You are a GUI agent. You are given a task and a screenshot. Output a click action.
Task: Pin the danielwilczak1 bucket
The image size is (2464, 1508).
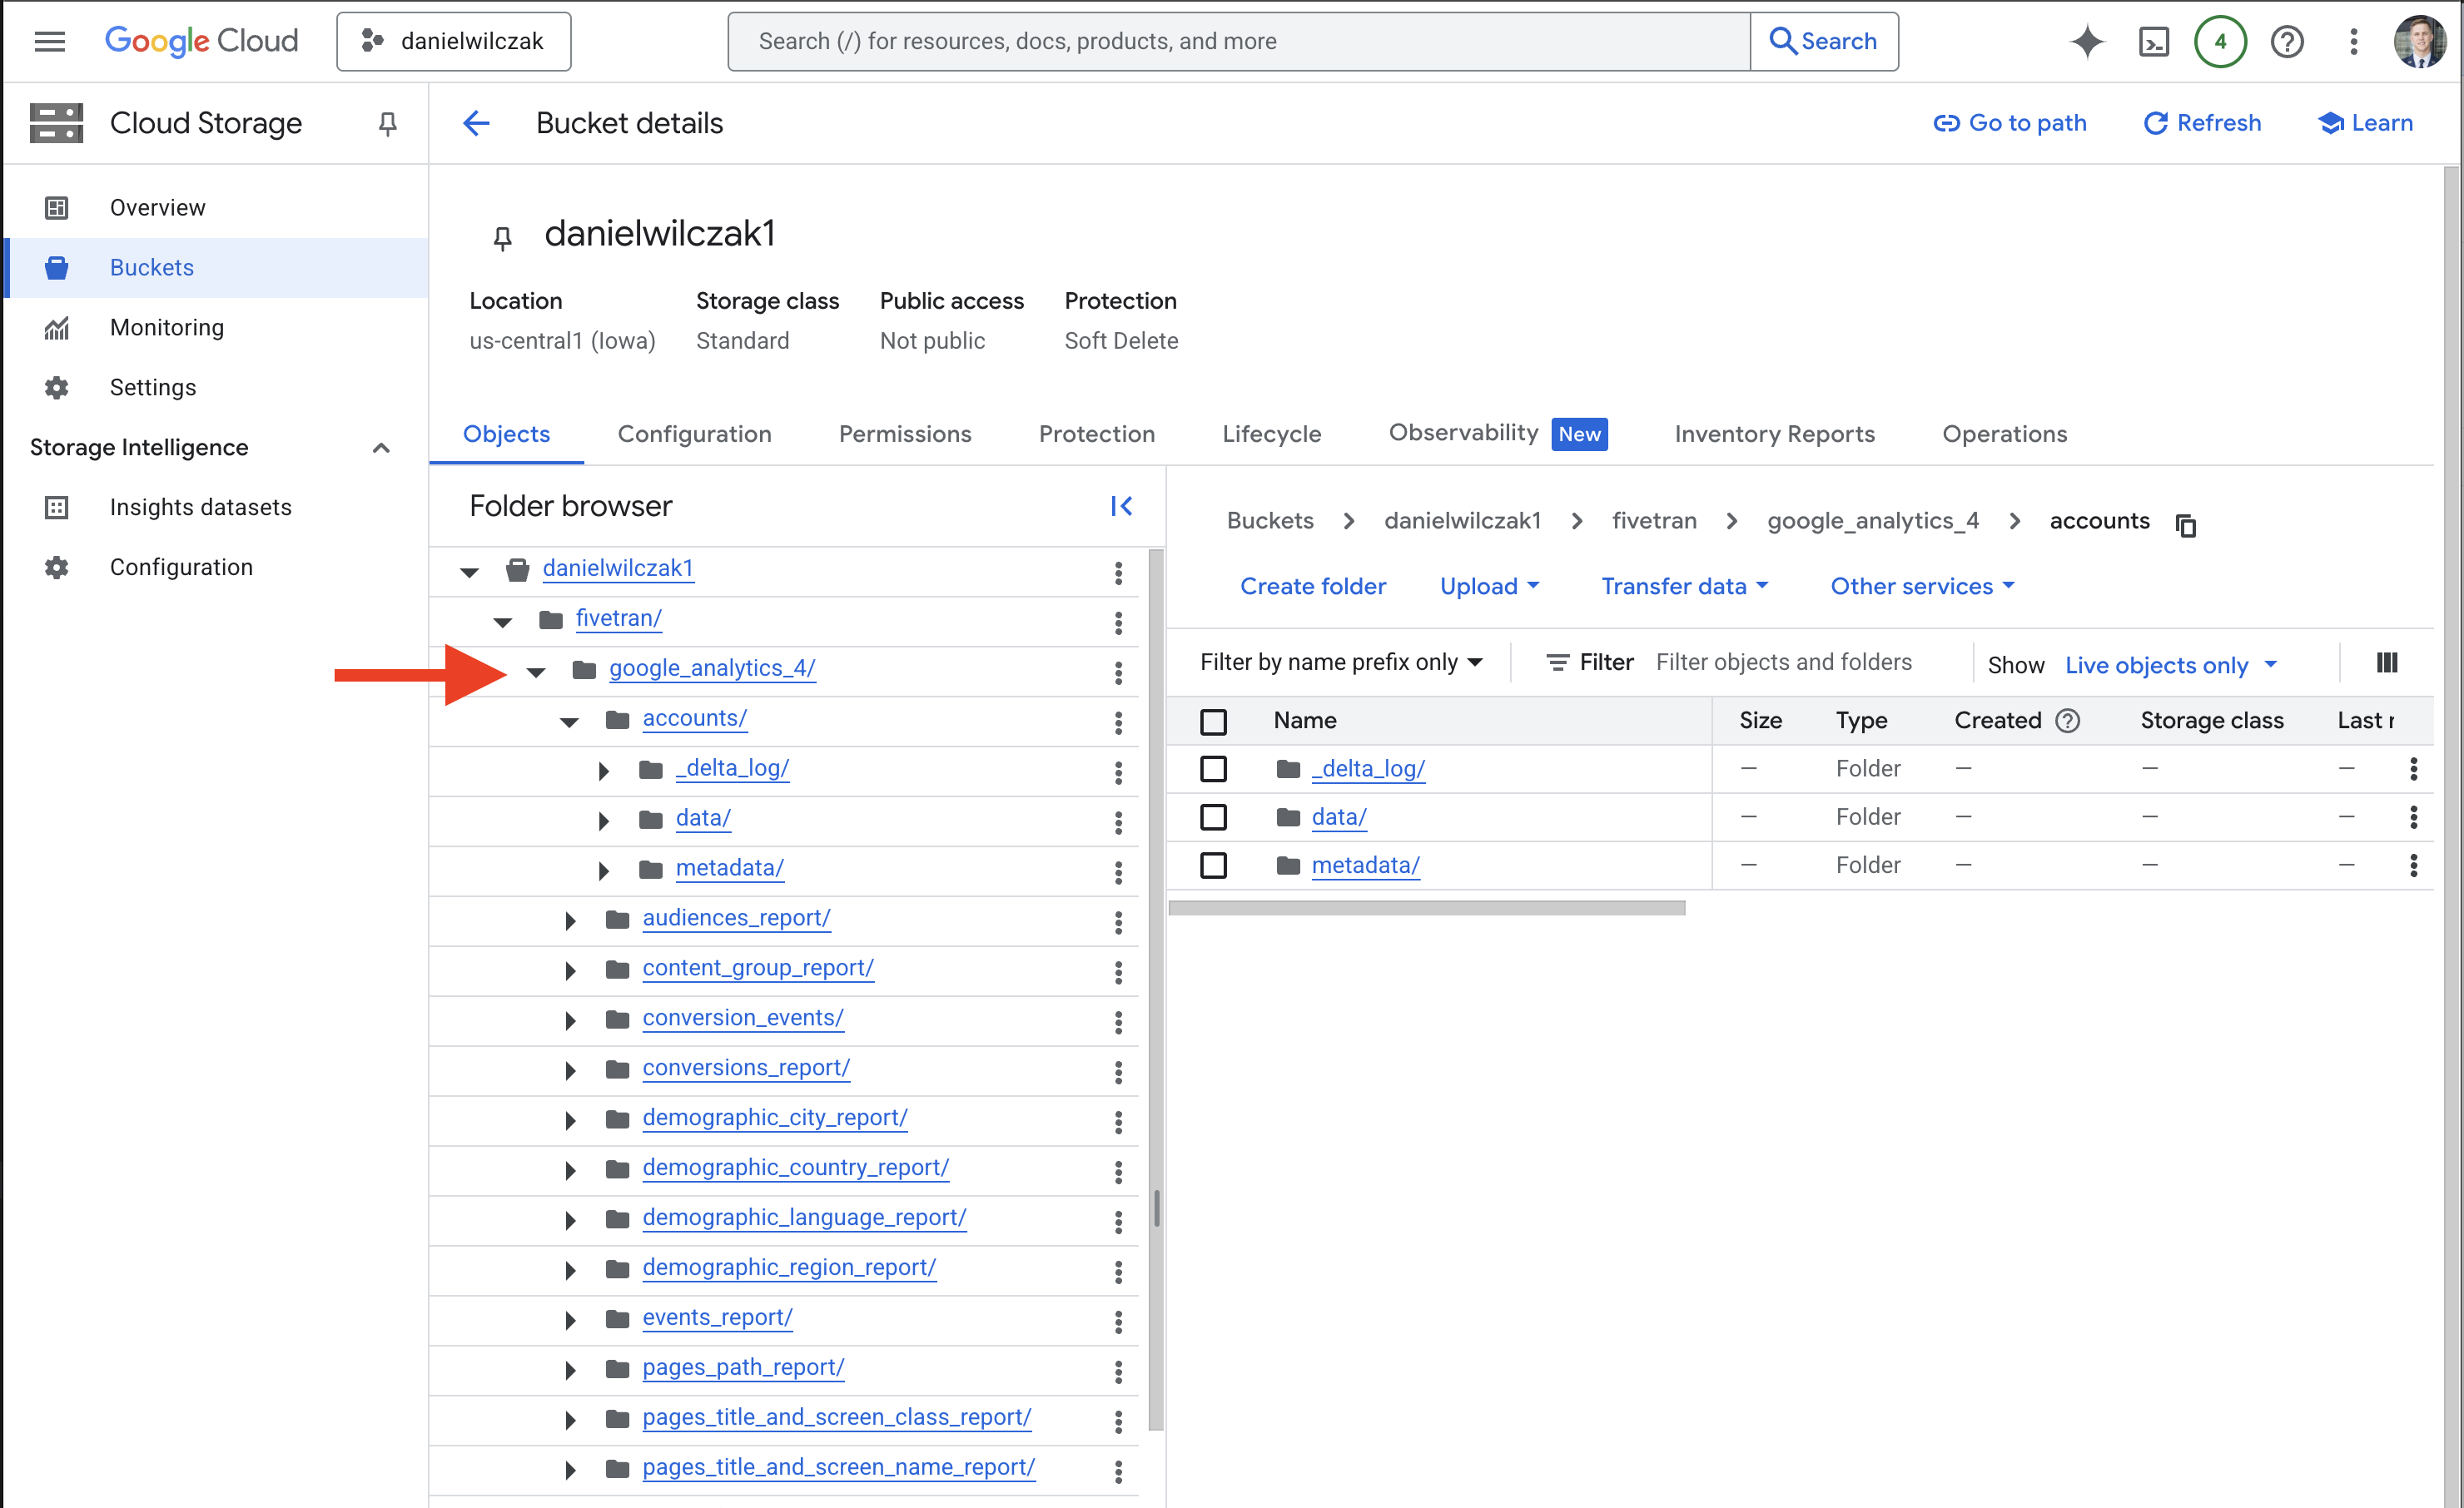click(x=502, y=238)
